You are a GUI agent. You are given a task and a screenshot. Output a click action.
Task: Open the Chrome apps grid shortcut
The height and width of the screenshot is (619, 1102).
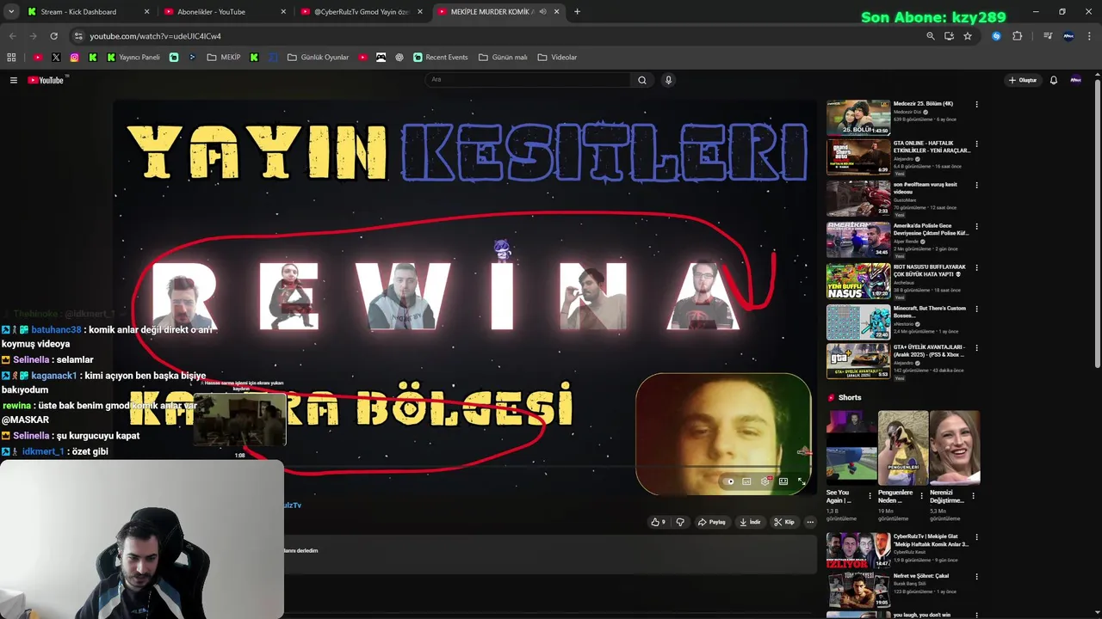tap(11, 58)
